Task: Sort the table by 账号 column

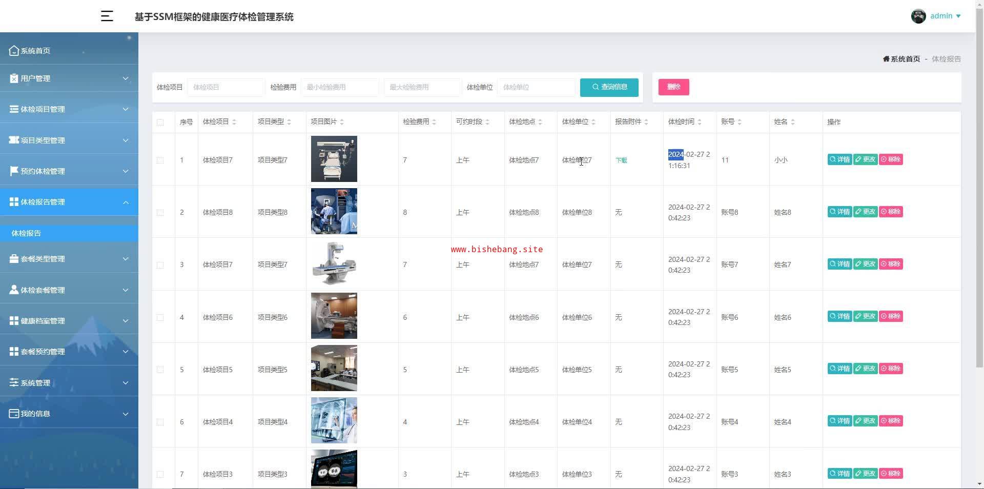Action: [740, 122]
